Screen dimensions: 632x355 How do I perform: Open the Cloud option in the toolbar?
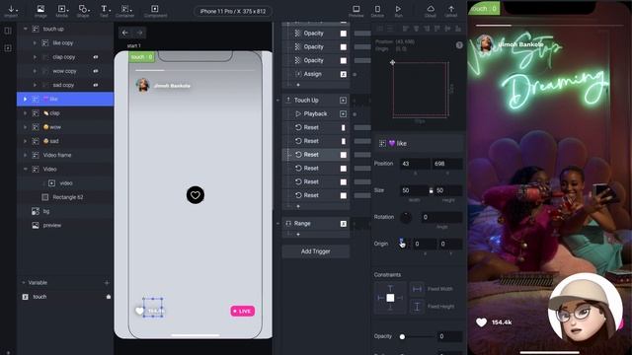pos(431,11)
